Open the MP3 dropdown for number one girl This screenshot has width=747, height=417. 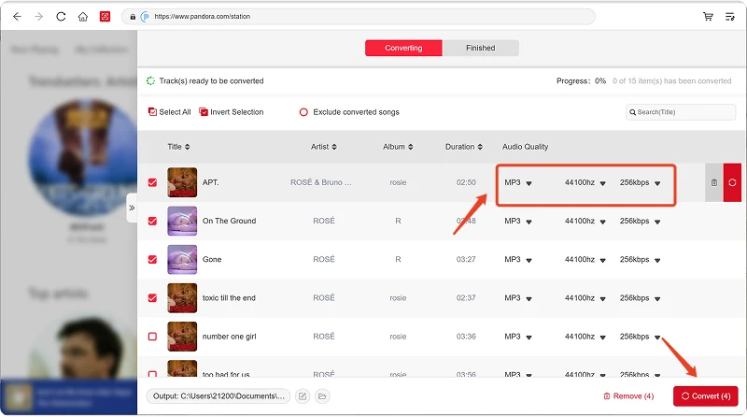point(518,337)
